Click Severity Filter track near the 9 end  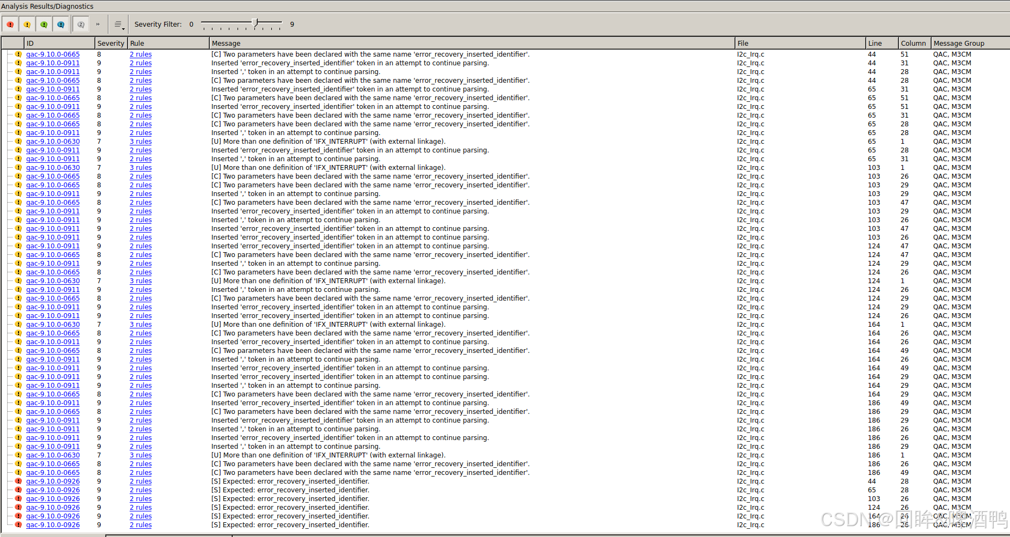pyautogui.click(x=278, y=22)
